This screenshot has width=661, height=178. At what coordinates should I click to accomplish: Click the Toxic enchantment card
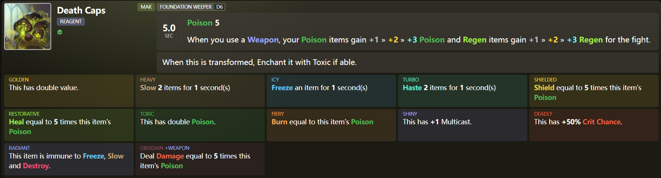tap(200, 125)
